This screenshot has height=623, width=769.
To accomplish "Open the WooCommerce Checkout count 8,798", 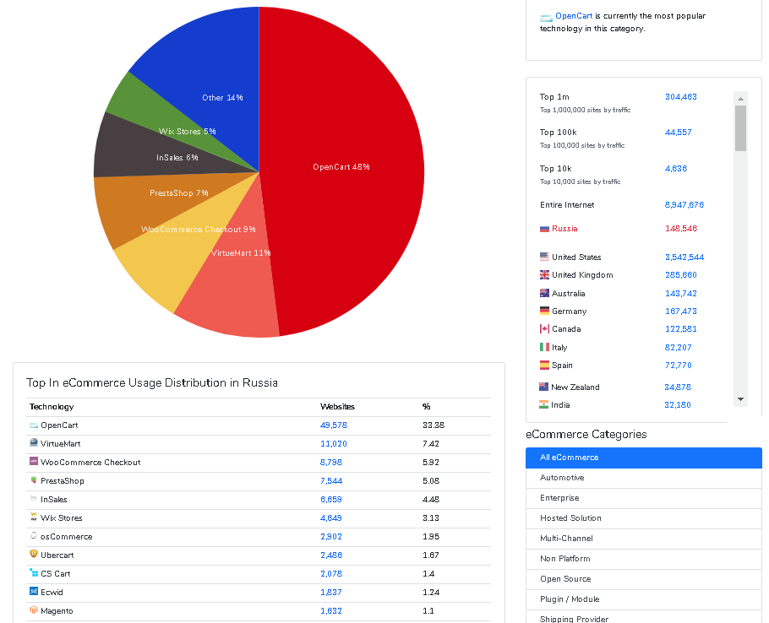I will point(331,463).
